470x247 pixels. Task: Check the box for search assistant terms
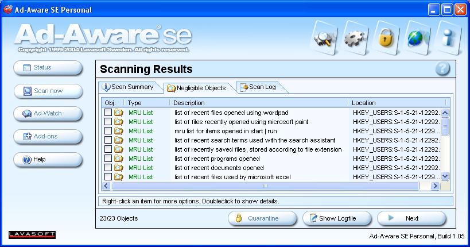(108, 140)
